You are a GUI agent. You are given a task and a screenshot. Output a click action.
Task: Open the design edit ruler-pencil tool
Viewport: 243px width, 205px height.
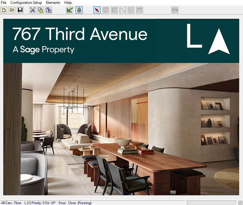tap(70, 10)
